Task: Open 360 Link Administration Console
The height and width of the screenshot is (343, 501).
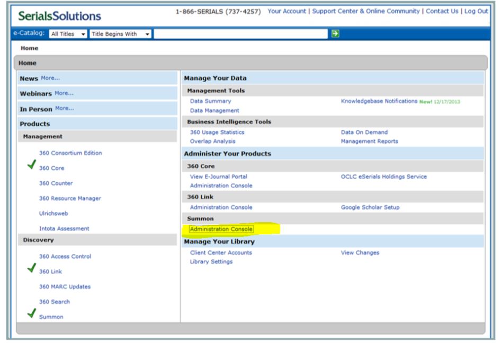Action: coord(221,207)
